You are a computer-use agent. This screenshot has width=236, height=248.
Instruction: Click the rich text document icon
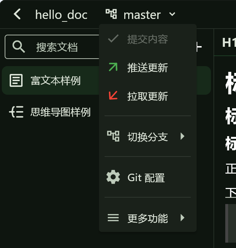[x=16, y=80]
